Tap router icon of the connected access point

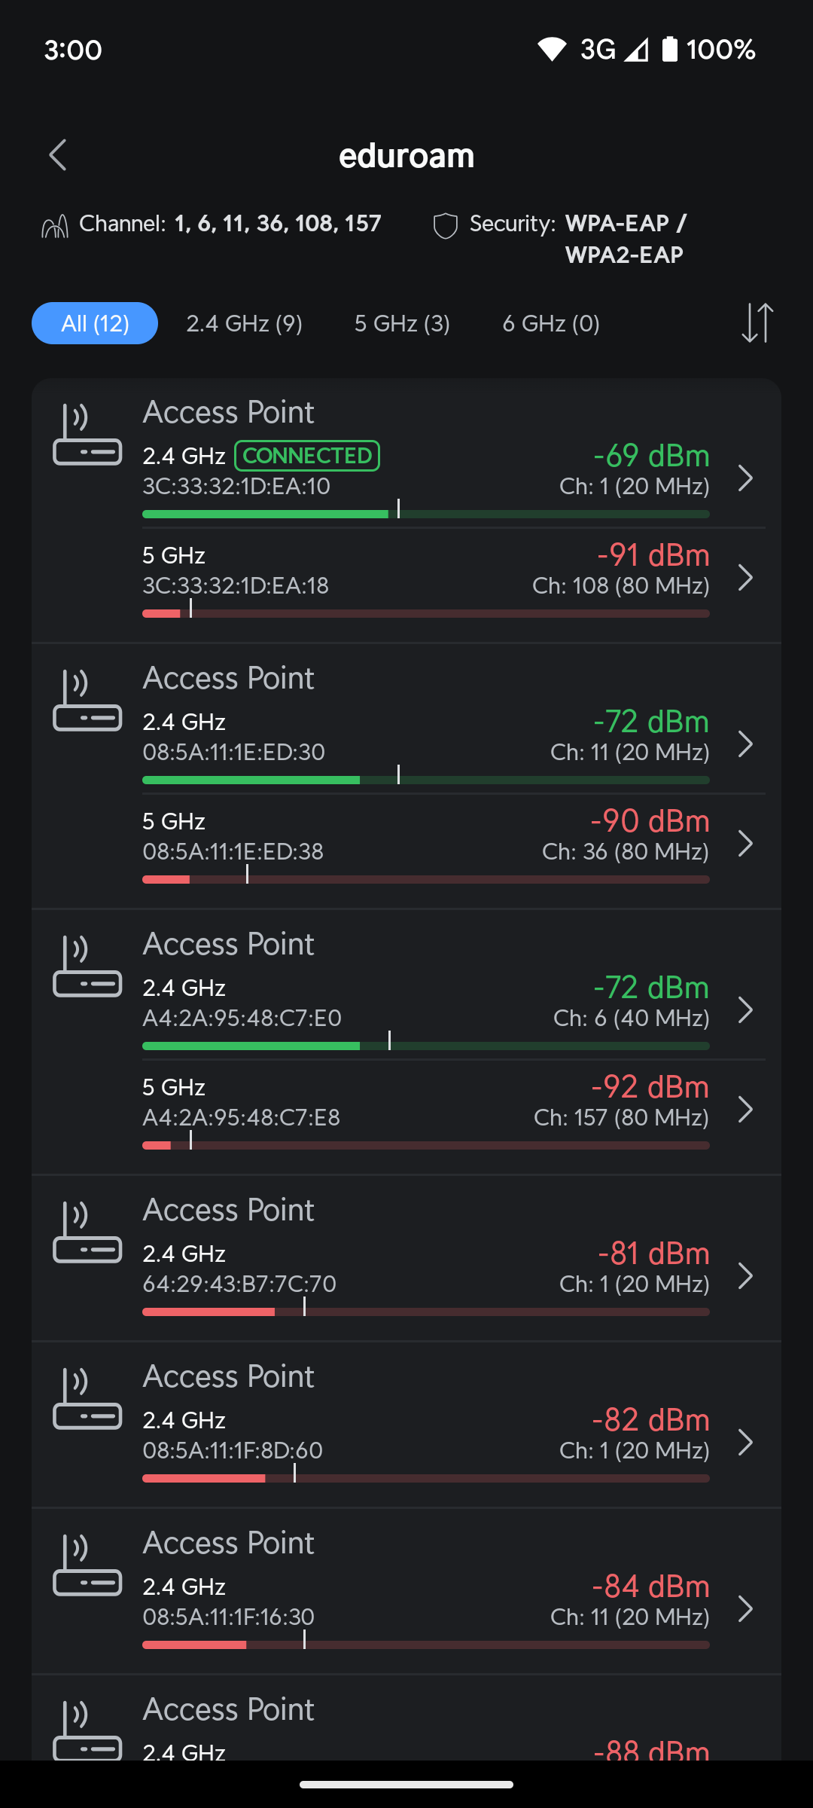[x=87, y=435]
